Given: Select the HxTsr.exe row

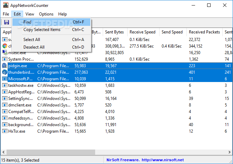Looking at the screenshot, I should coord(116,131).
